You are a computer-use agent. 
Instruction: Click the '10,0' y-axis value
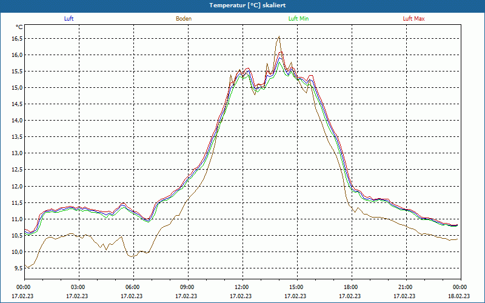(x=18, y=252)
